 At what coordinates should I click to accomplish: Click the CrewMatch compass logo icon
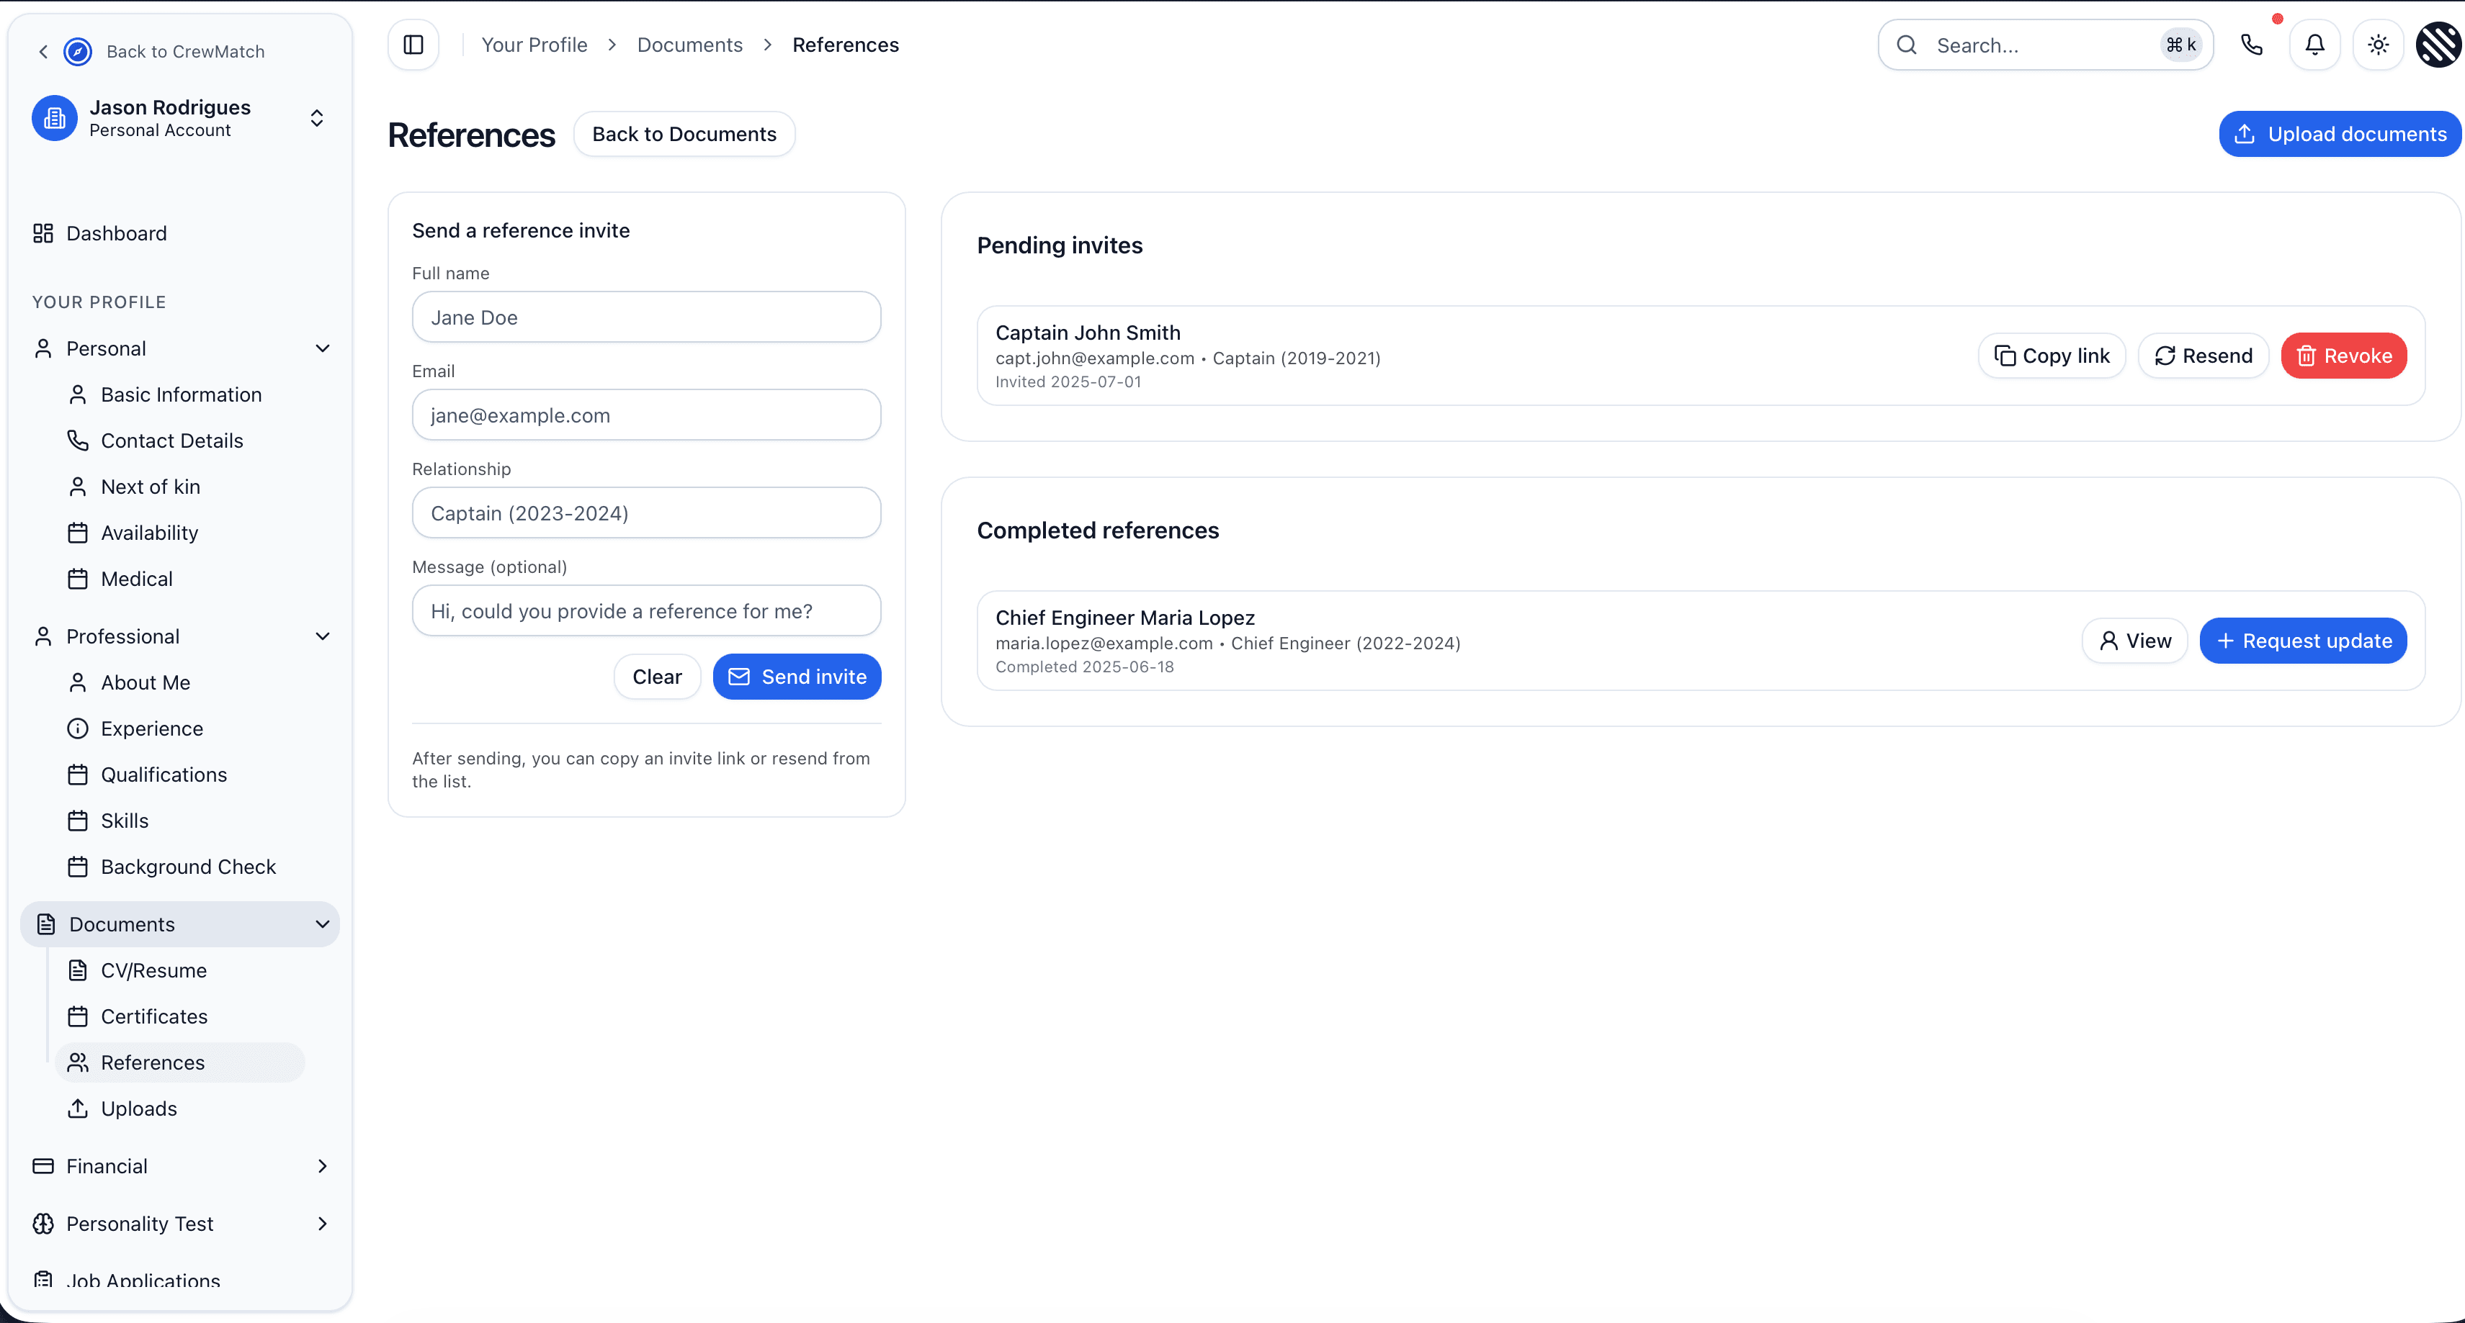(x=78, y=52)
